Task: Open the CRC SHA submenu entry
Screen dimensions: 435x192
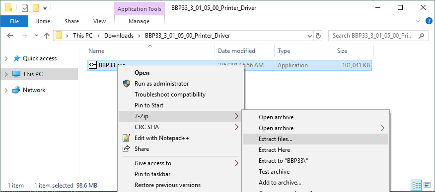Action: tap(180, 127)
